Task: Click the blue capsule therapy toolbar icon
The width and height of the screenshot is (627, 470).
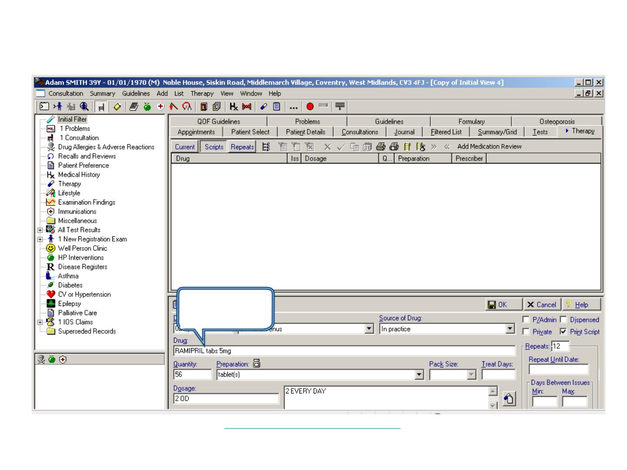Action: tap(263, 107)
